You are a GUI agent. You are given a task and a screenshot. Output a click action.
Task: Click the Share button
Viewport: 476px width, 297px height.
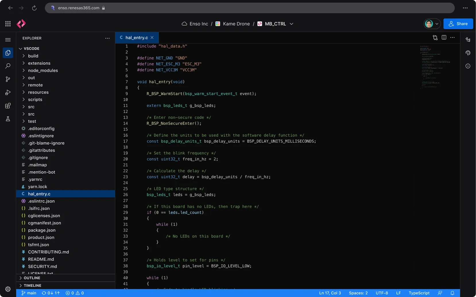pos(458,24)
